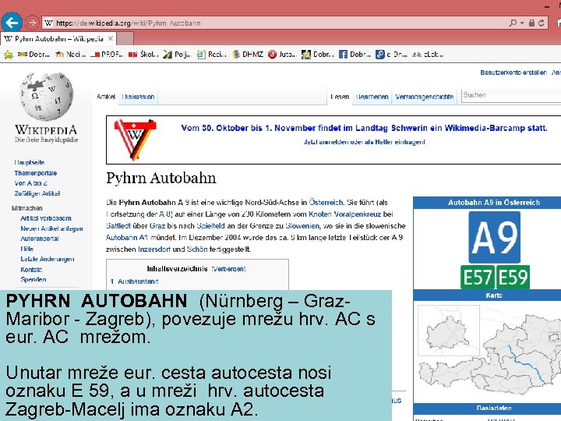Open Autorenportal sidebar link
The height and width of the screenshot is (421, 561).
click(x=40, y=239)
